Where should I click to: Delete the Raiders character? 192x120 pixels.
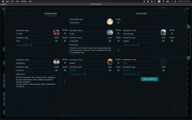pyautogui.click(x=118, y=63)
